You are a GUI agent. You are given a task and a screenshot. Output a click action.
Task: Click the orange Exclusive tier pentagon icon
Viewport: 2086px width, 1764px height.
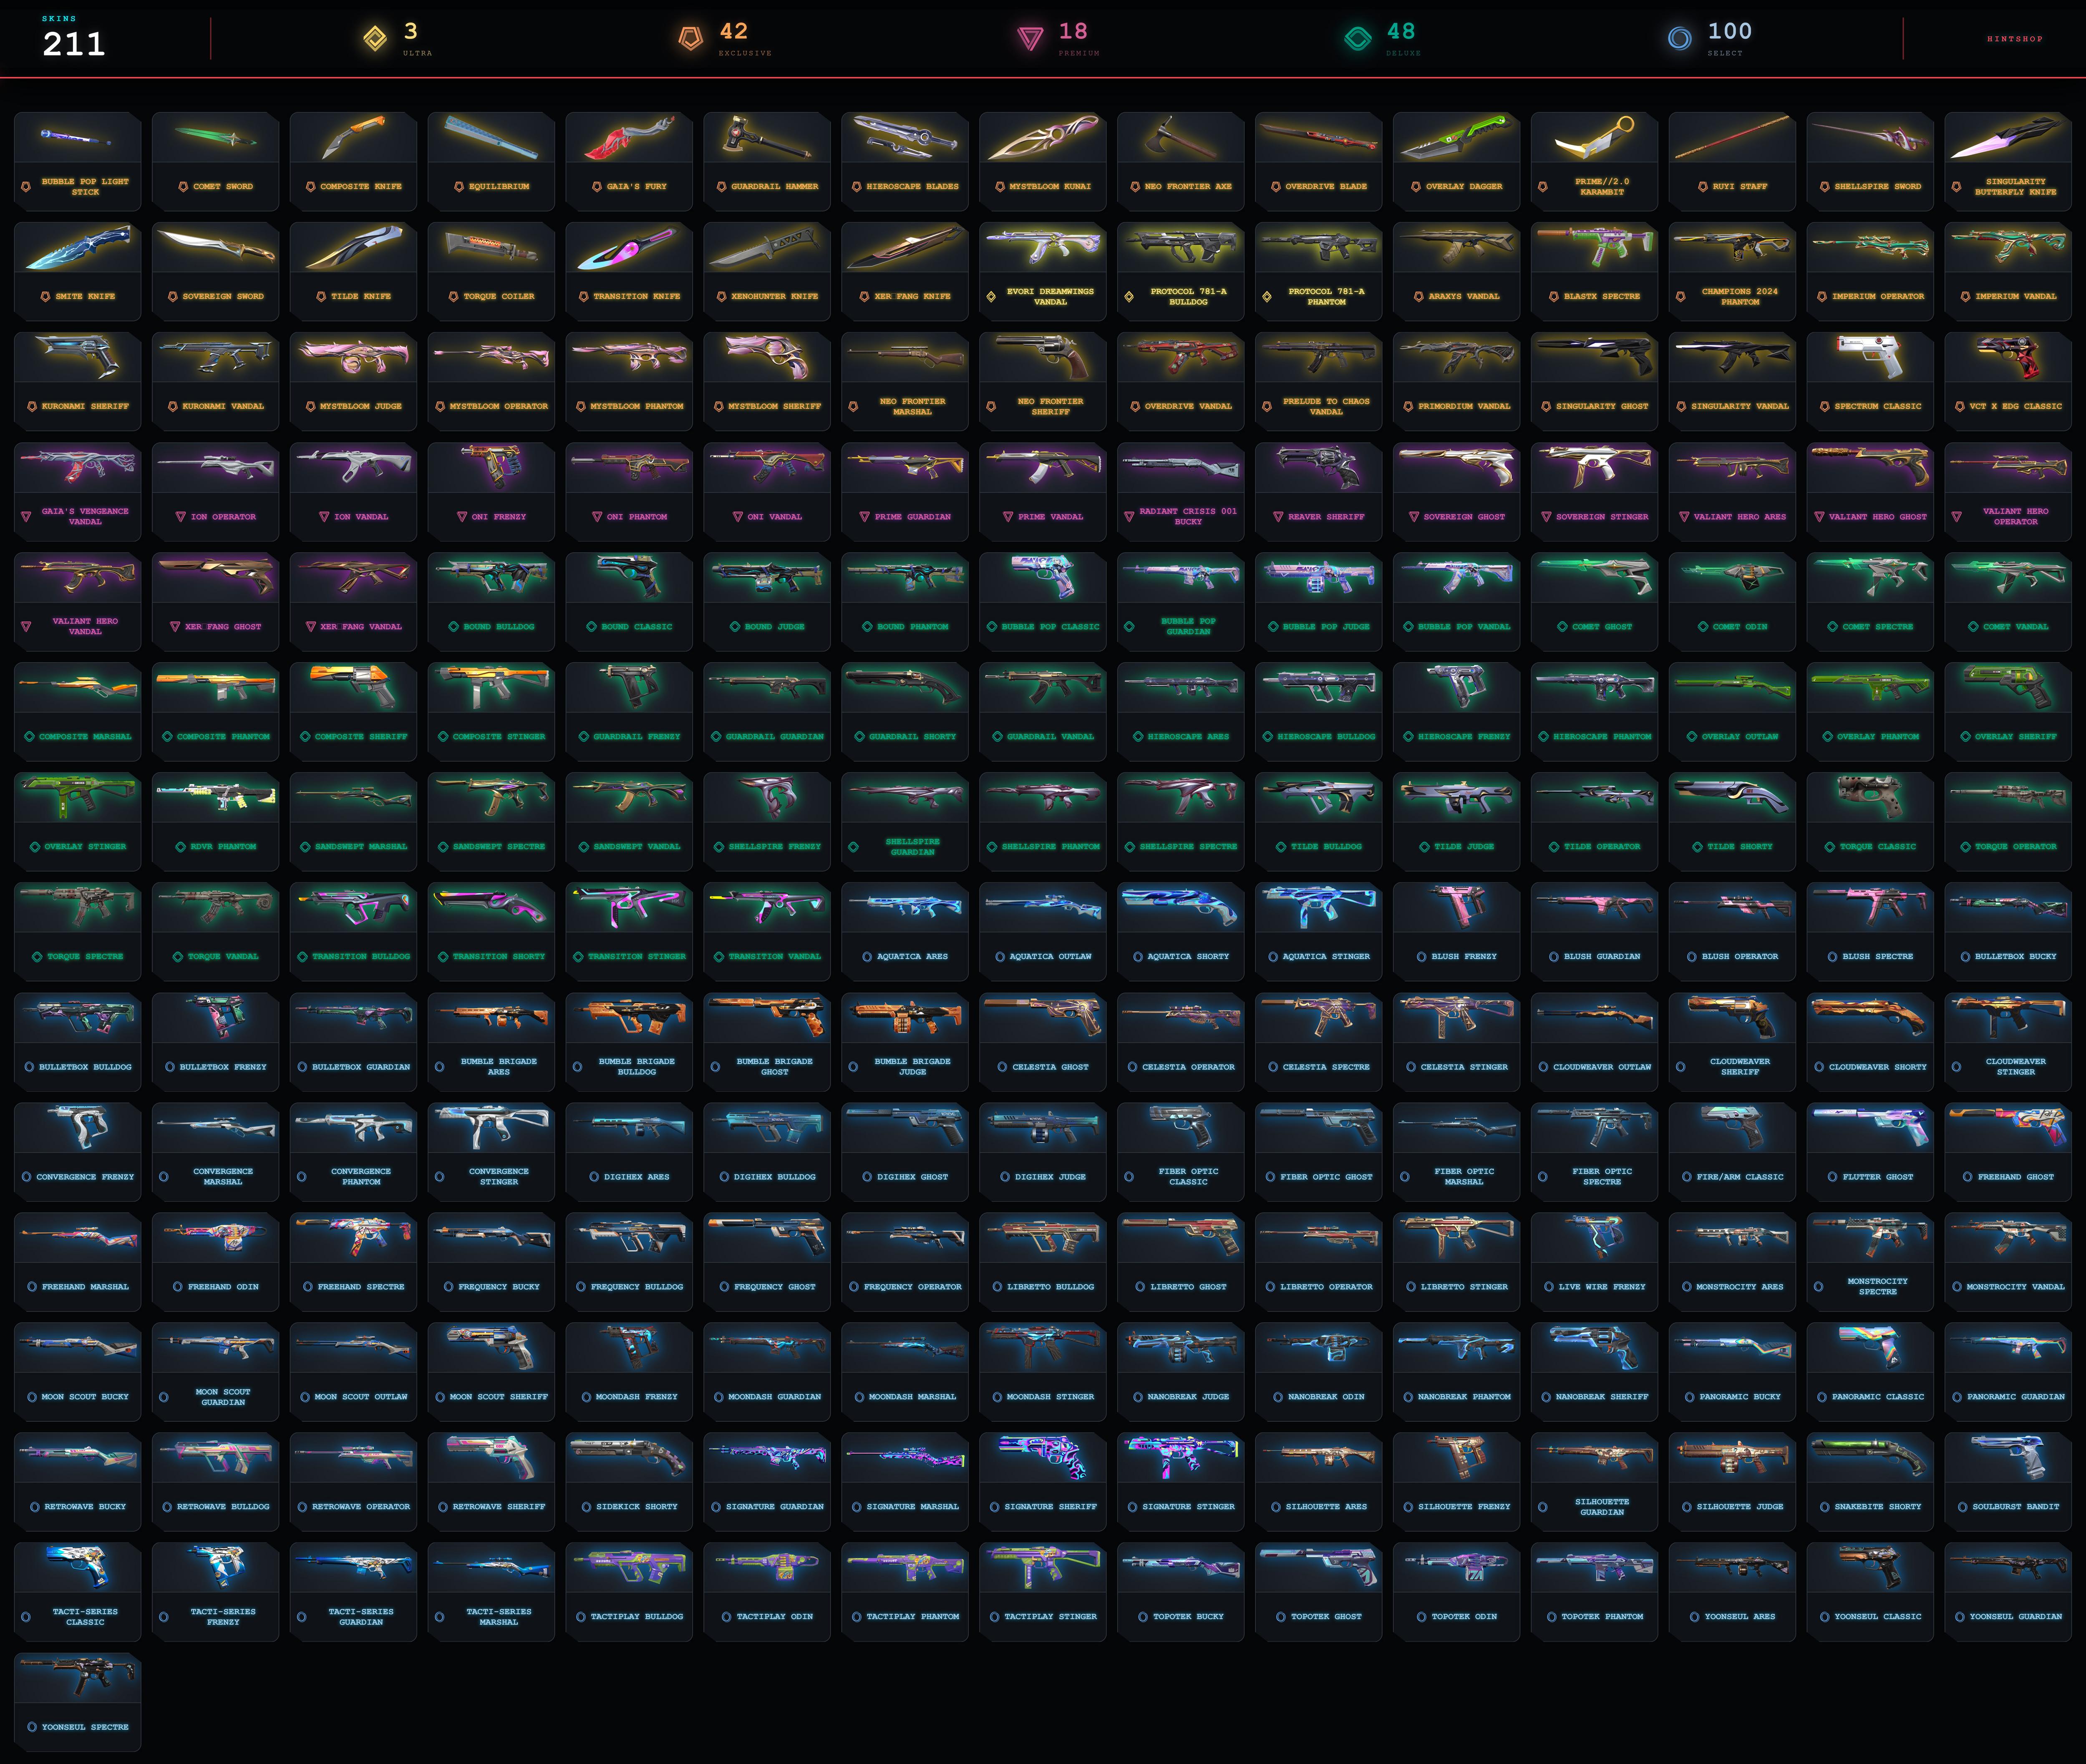(x=690, y=39)
